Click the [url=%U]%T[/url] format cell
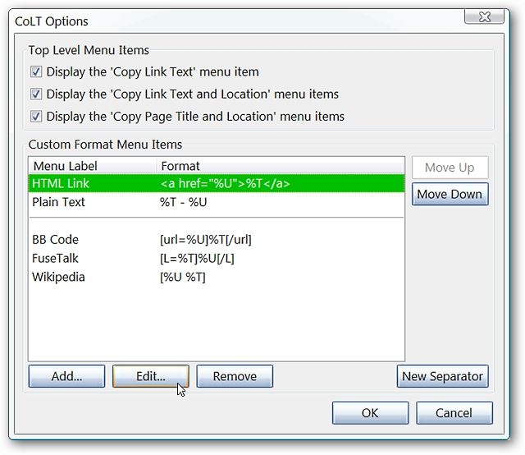 206,240
